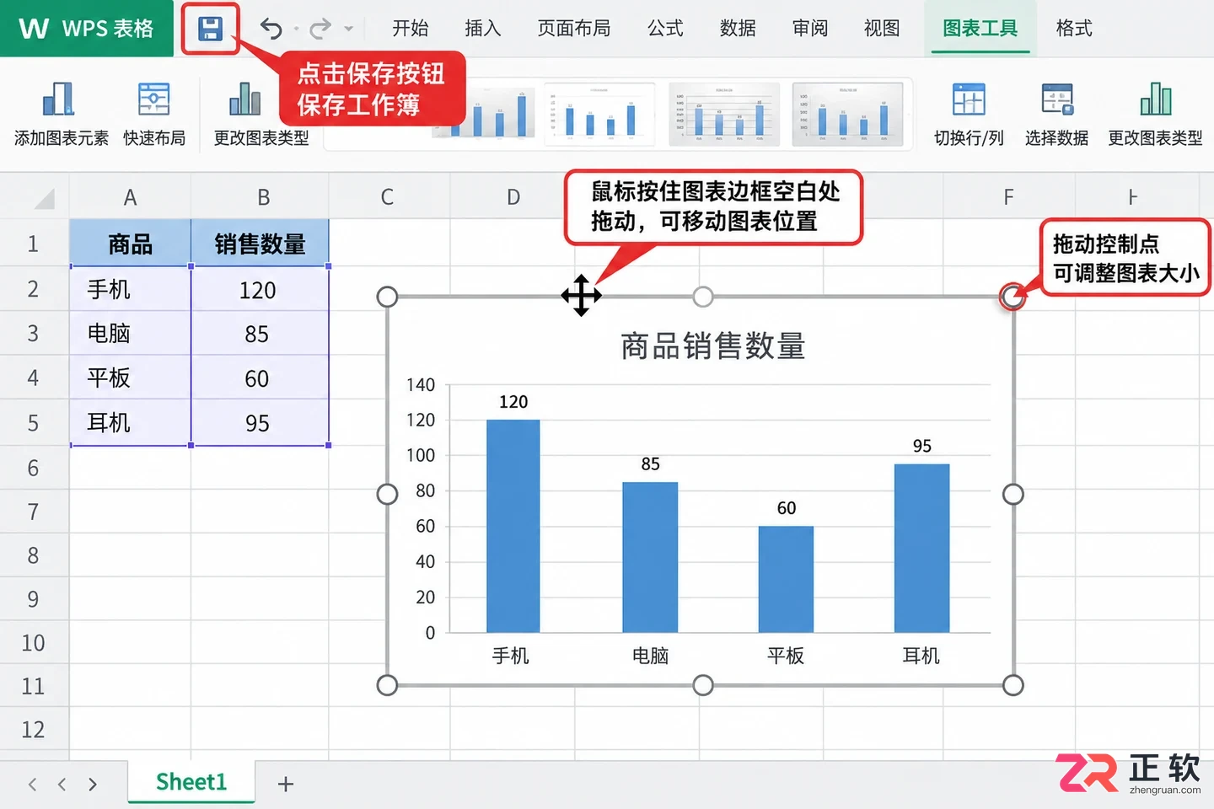Click right 更改图表类型 button near 选择数据
The height and width of the screenshot is (809, 1214).
1155,115
